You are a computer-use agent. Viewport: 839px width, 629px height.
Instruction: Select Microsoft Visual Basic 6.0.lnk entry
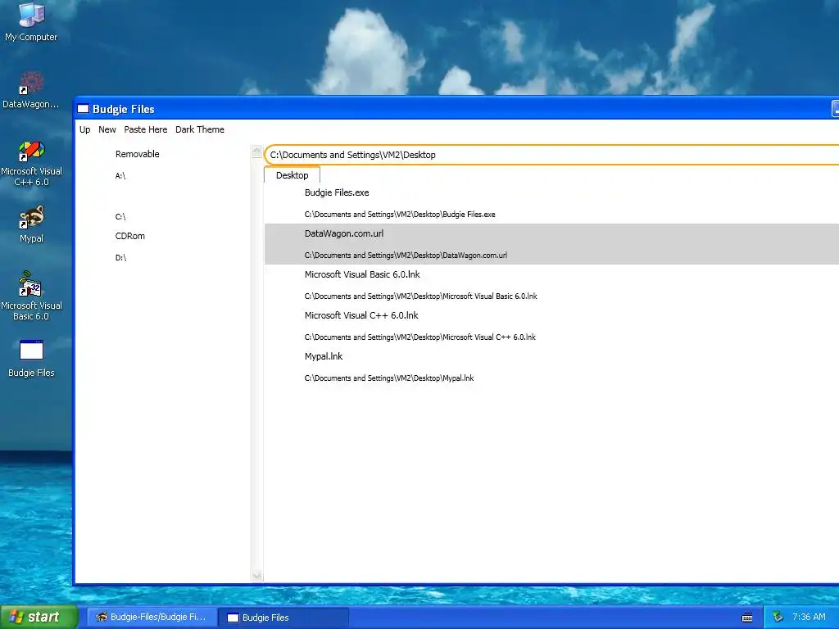pyautogui.click(x=362, y=274)
